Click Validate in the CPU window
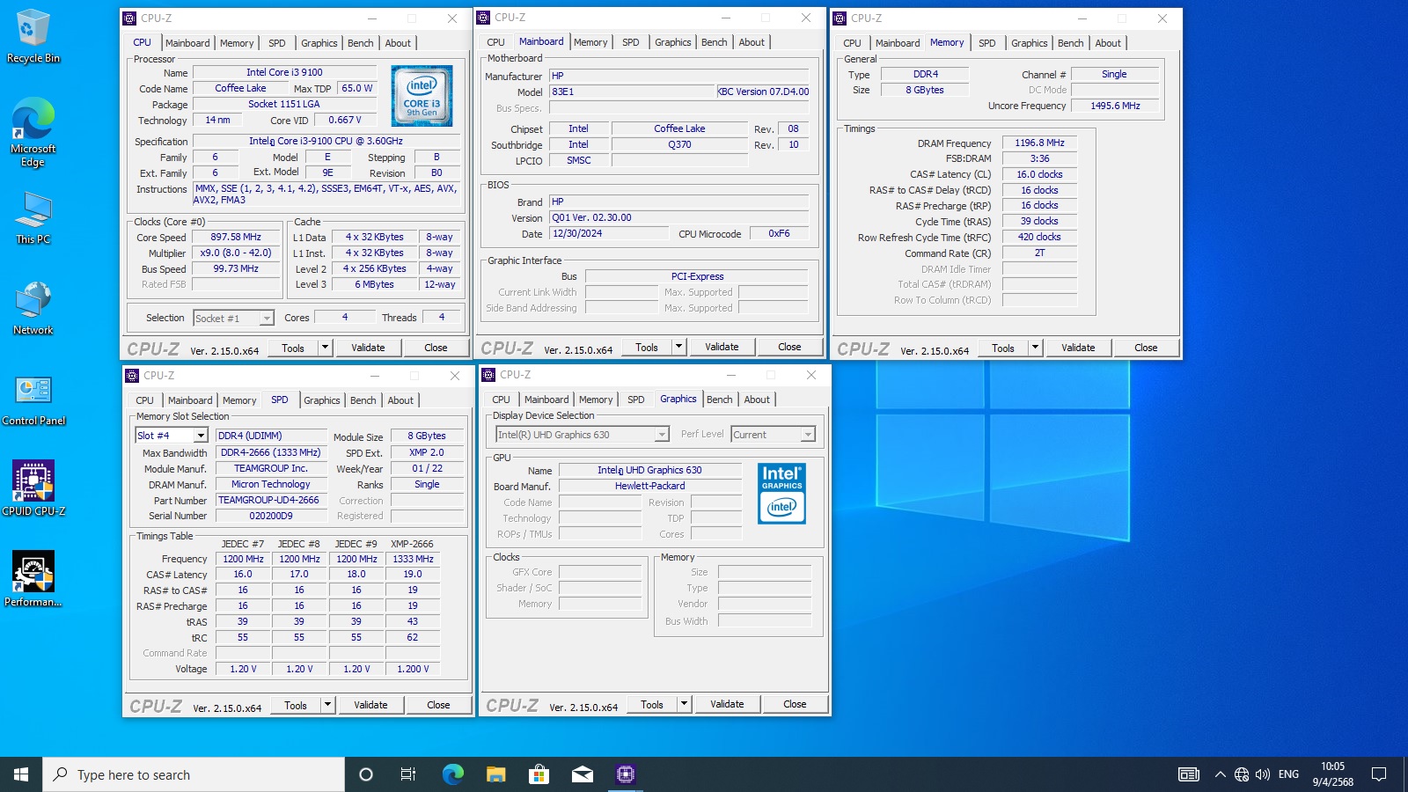Image resolution: width=1408 pixels, height=792 pixels. [x=368, y=348]
